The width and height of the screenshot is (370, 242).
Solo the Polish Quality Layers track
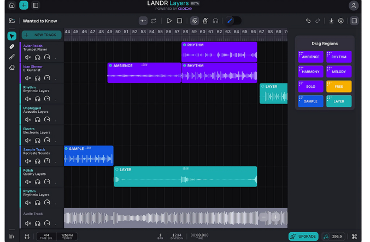tap(37, 181)
